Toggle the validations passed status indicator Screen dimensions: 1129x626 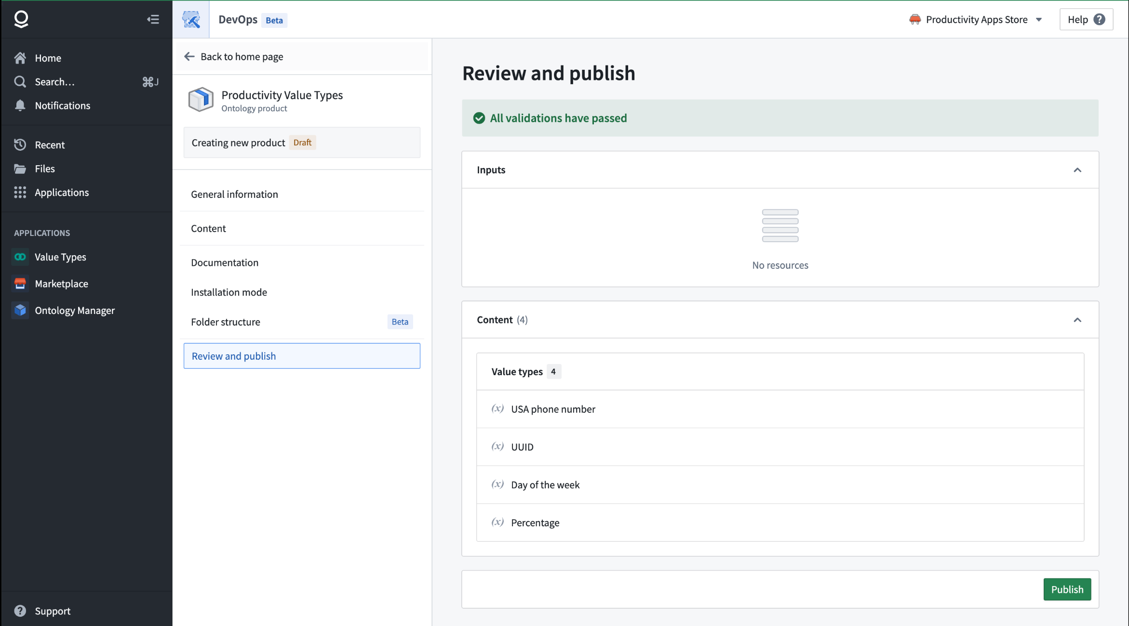tap(479, 118)
